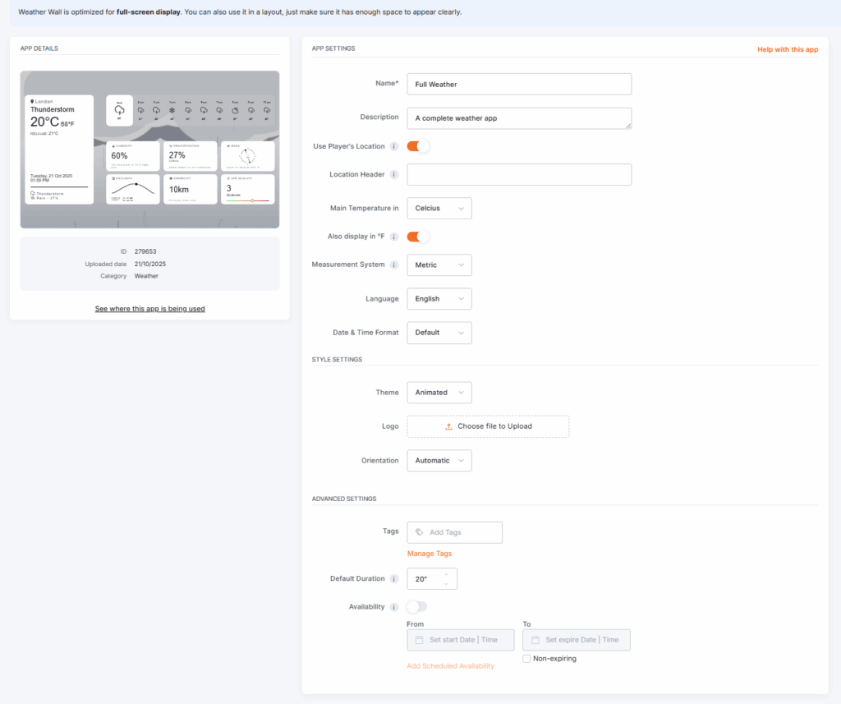Turn off Also display in °F toggle
Screen dimensions: 841x704
pos(418,237)
